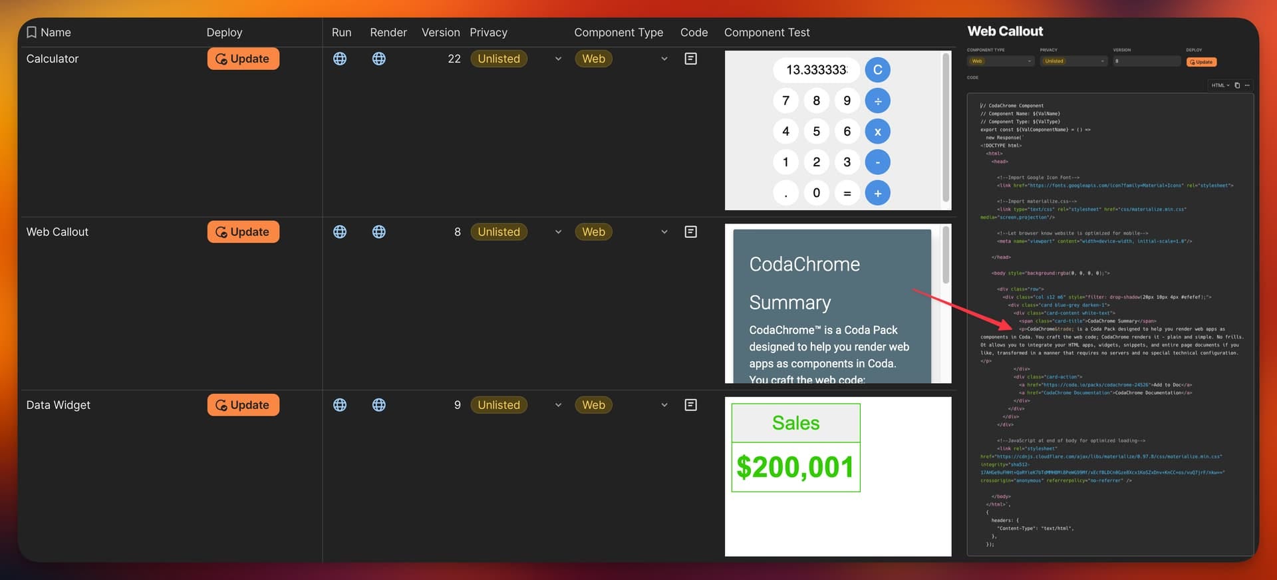1277x580 pixels.
Task: Click the Component Test column header
Action: pos(767,32)
